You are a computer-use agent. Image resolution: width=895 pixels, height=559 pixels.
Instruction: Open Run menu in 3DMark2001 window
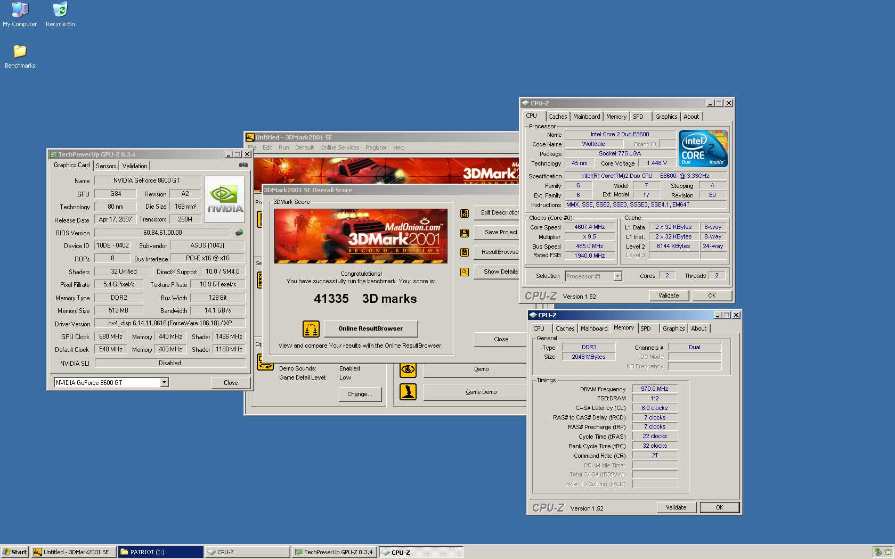[283, 147]
